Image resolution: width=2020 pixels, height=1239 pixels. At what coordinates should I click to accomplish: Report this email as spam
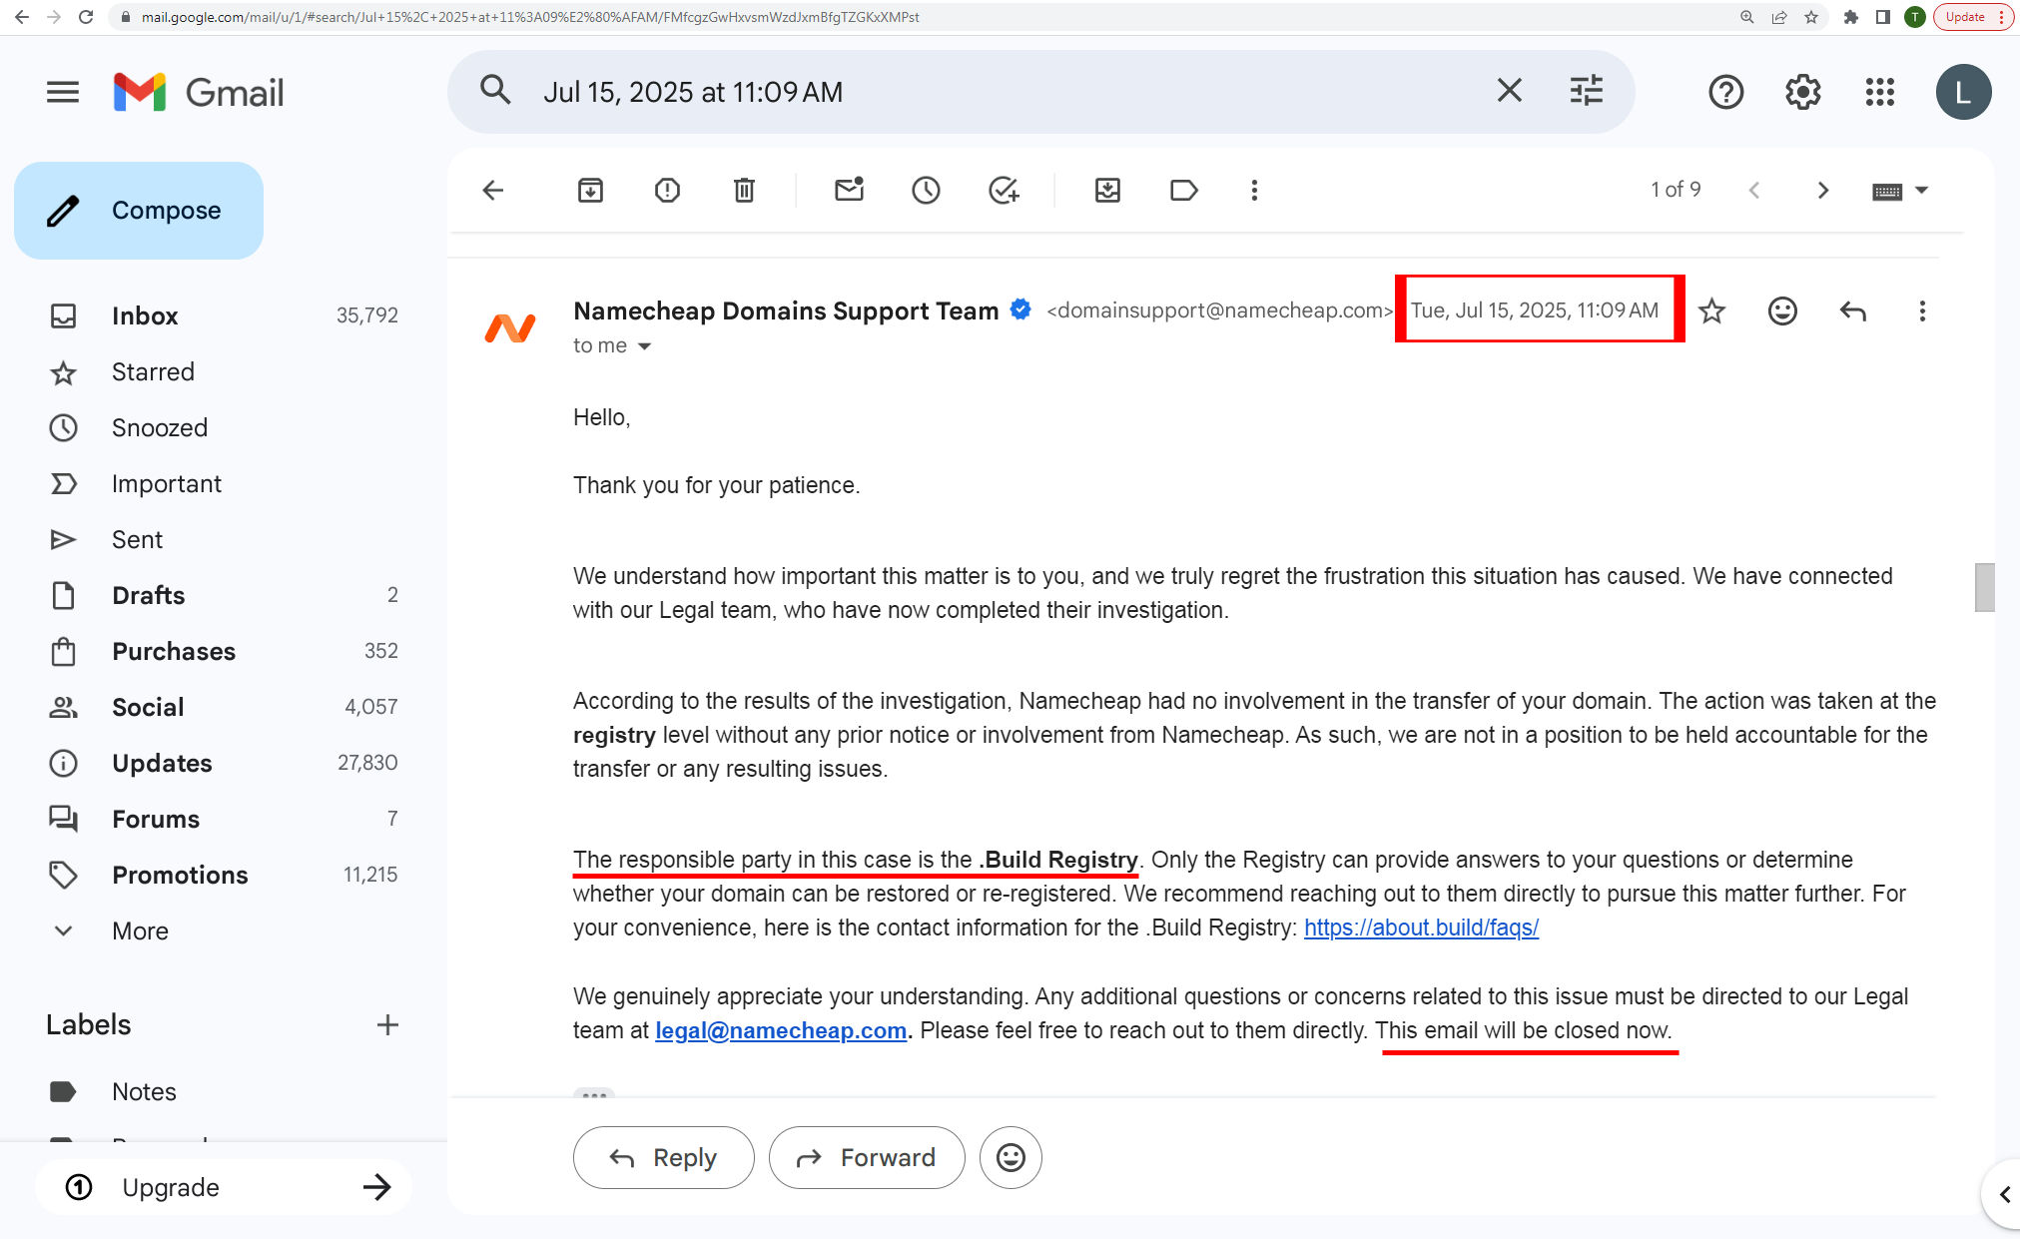coord(667,190)
